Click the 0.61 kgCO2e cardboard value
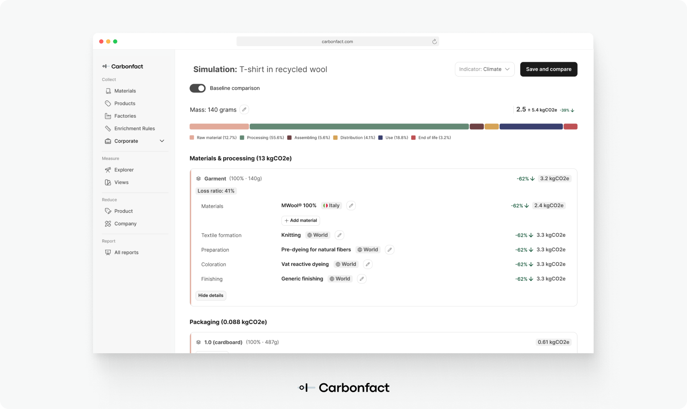687x409 pixels. (x=553, y=342)
